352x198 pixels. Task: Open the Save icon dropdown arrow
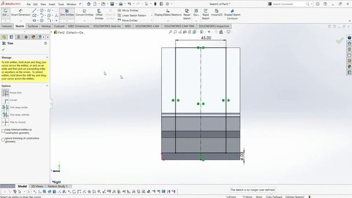[x=116, y=4]
